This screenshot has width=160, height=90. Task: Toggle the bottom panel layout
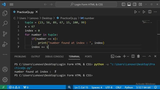(129, 4)
